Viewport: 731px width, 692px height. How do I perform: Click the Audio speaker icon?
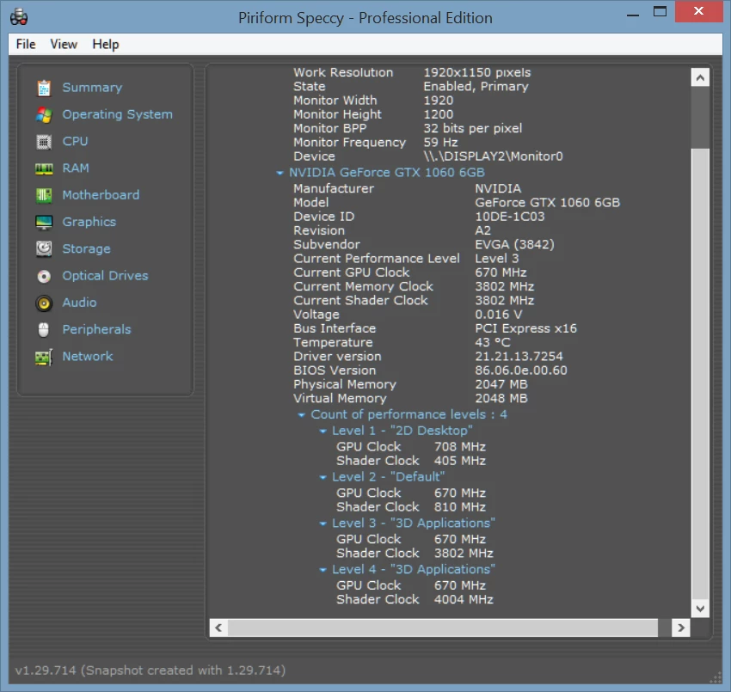(x=44, y=303)
